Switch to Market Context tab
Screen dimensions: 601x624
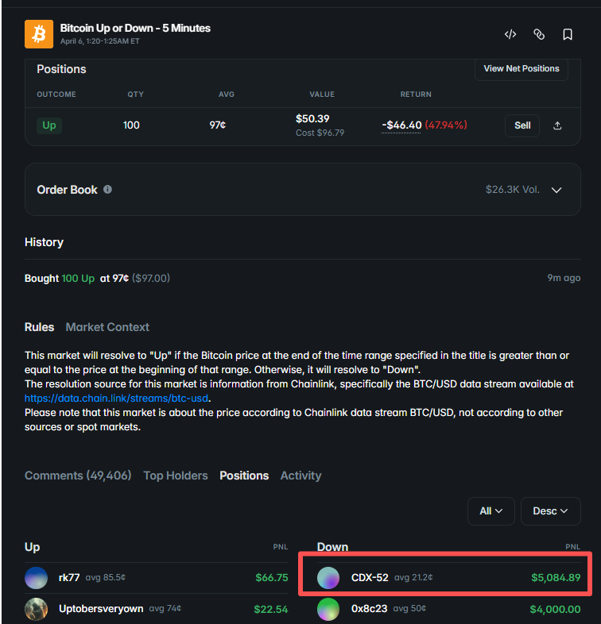(x=107, y=327)
